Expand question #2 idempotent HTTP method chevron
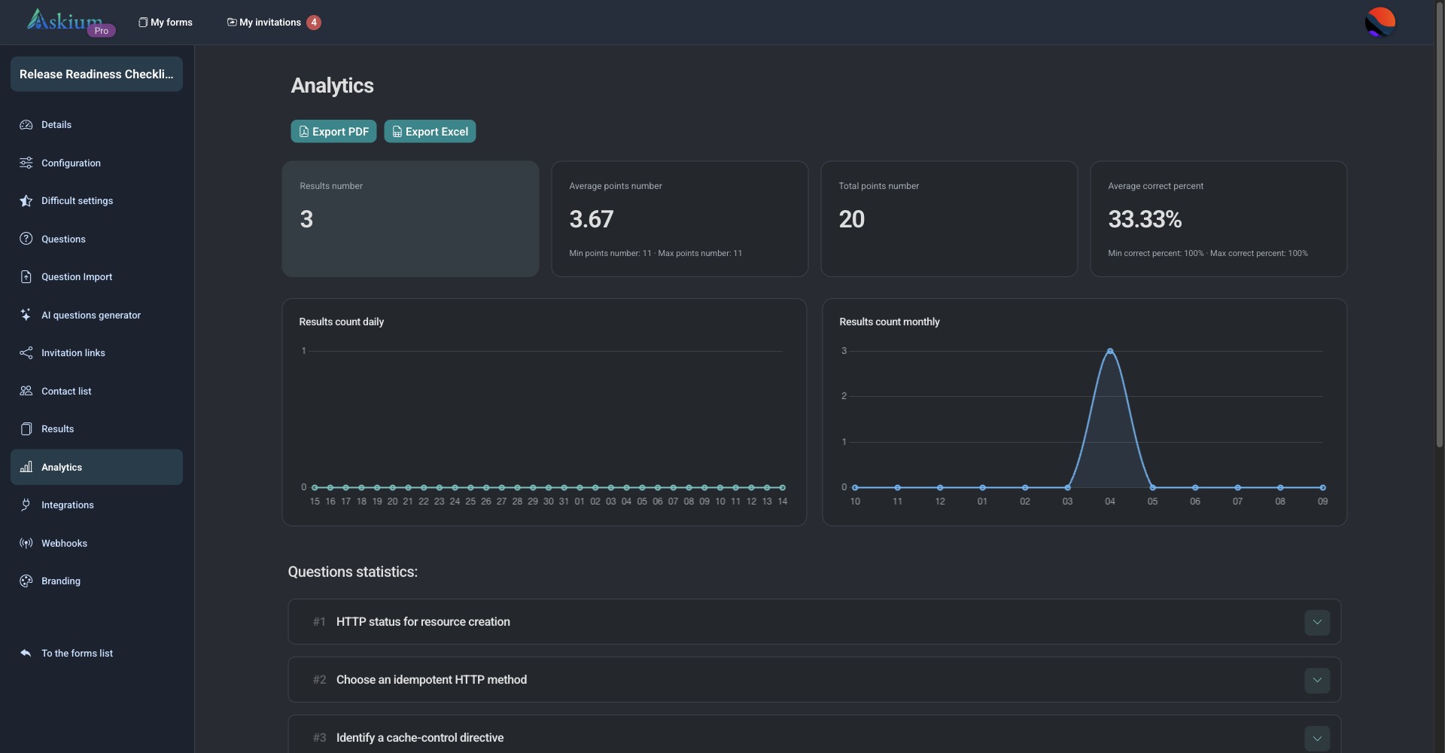The image size is (1445, 753). coord(1317,681)
